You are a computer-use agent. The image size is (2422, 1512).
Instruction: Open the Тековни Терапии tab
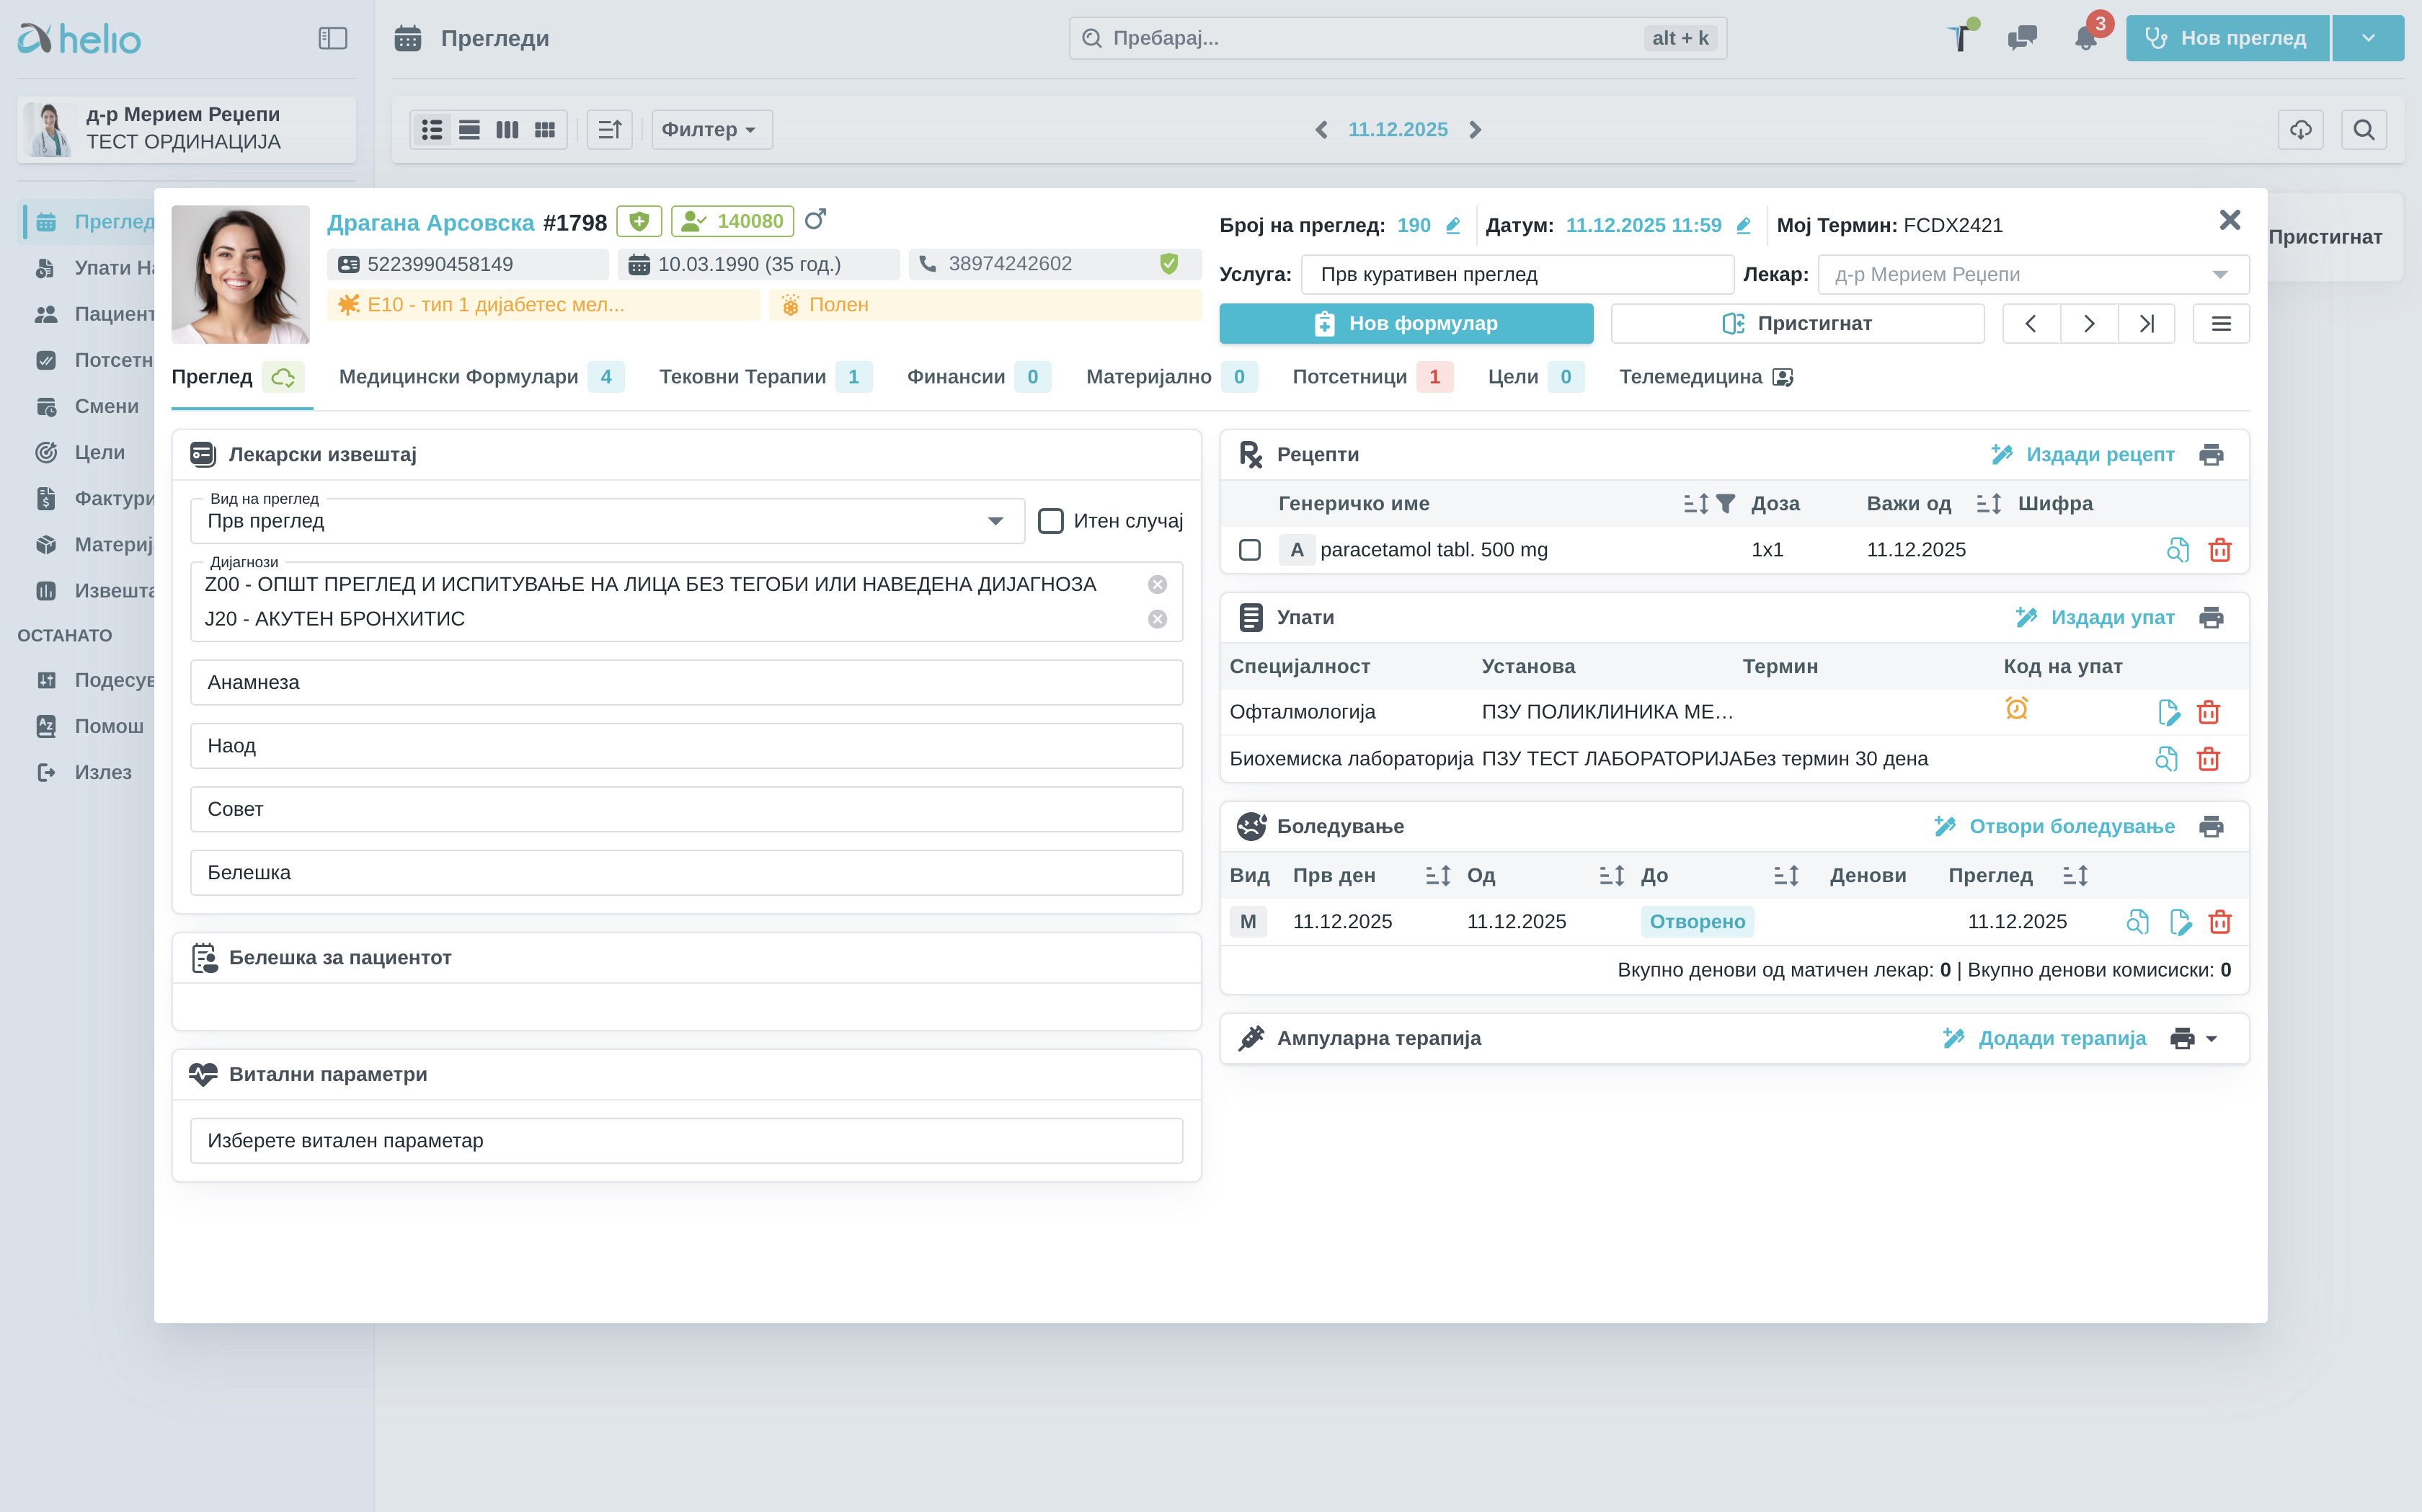tap(742, 377)
